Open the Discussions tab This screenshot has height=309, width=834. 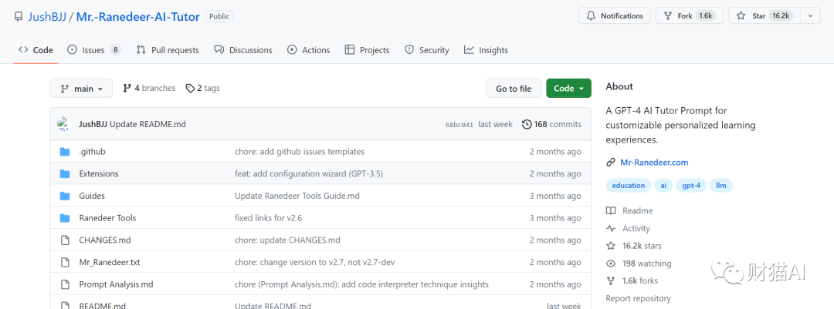pyautogui.click(x=243, y=50)
